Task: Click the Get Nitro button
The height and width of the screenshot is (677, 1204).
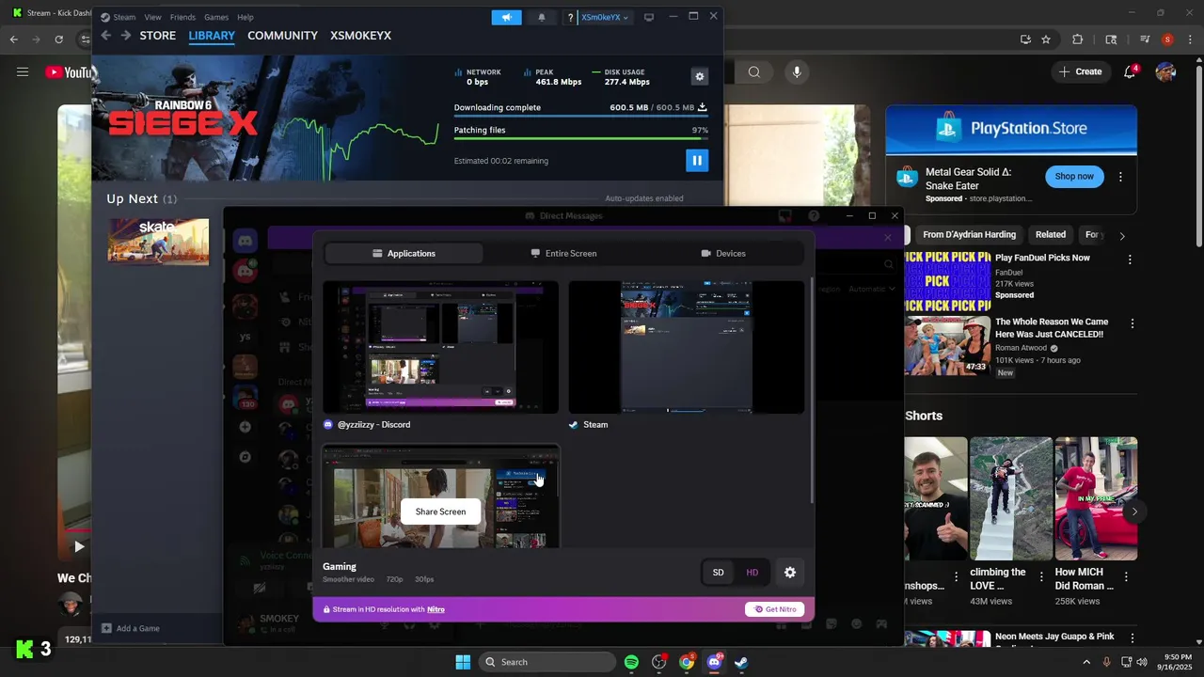Action: tap(775, 609)
